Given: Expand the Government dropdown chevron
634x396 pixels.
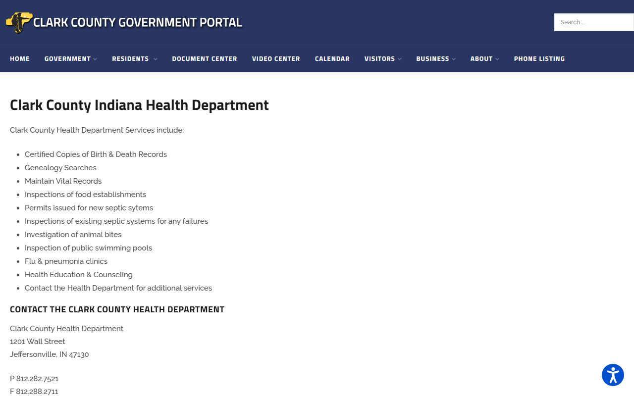Looking at the screenshot, I should click(95, 59).
